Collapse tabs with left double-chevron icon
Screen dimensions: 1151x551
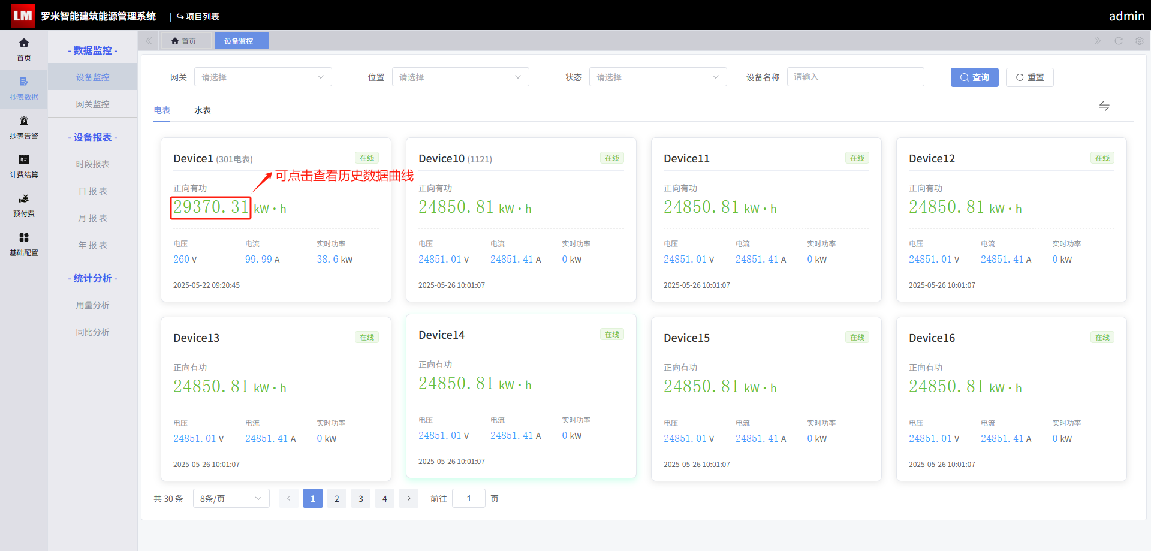click(149, 41)
